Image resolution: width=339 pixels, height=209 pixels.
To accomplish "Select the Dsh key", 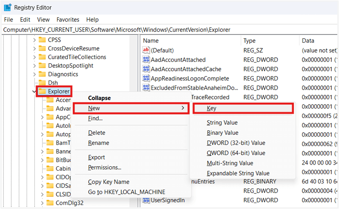I will coord(53,83).
